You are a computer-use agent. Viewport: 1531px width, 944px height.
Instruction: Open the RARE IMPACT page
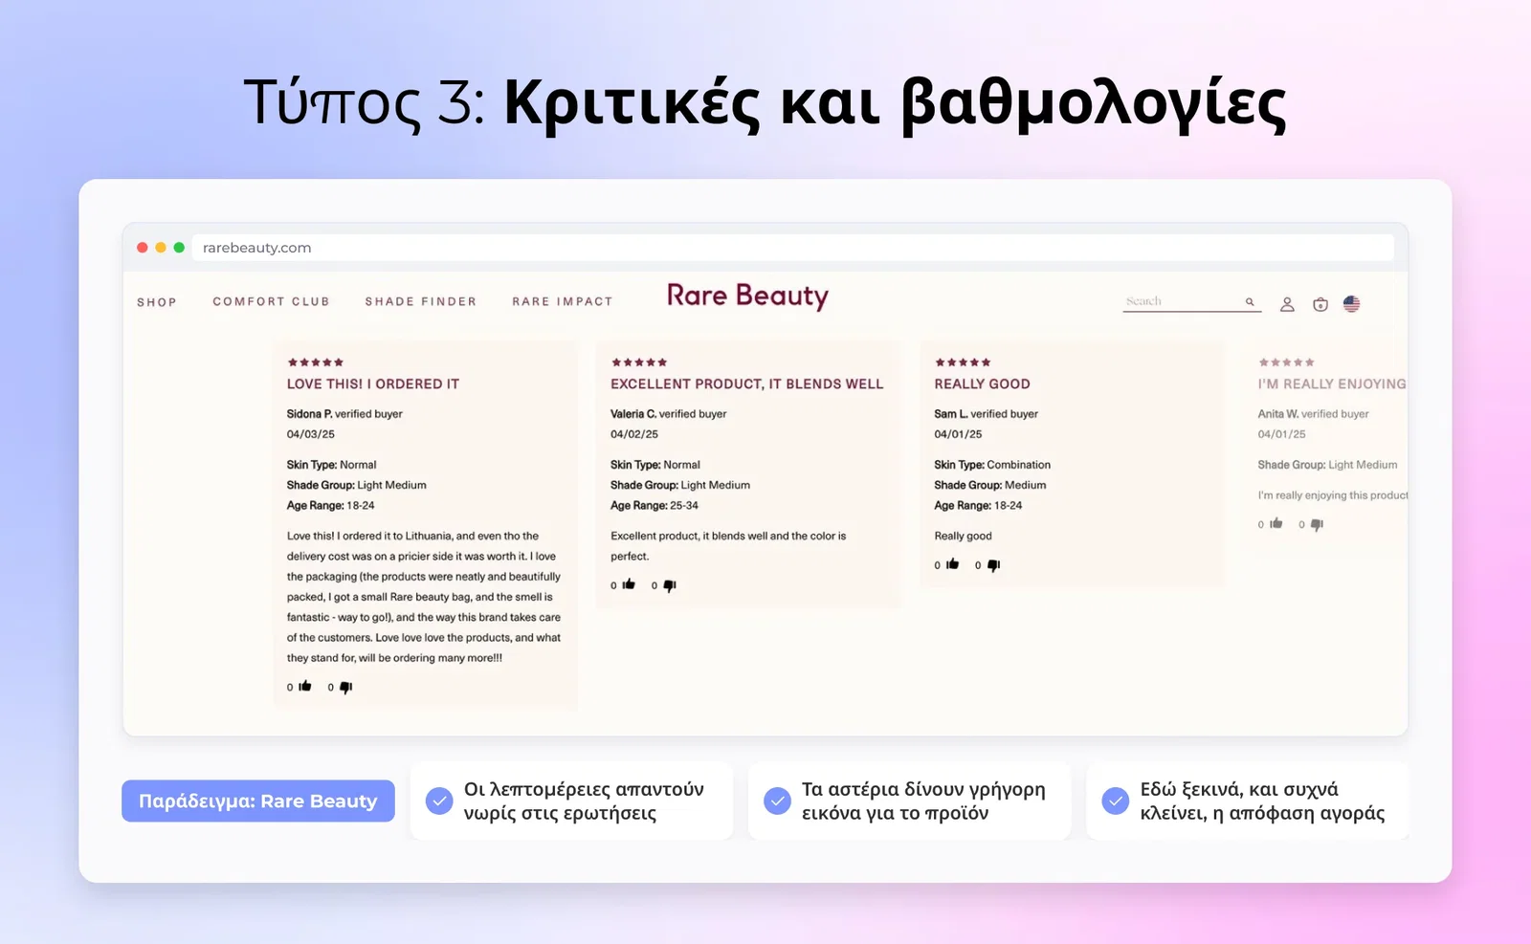[x=563, y=301]
